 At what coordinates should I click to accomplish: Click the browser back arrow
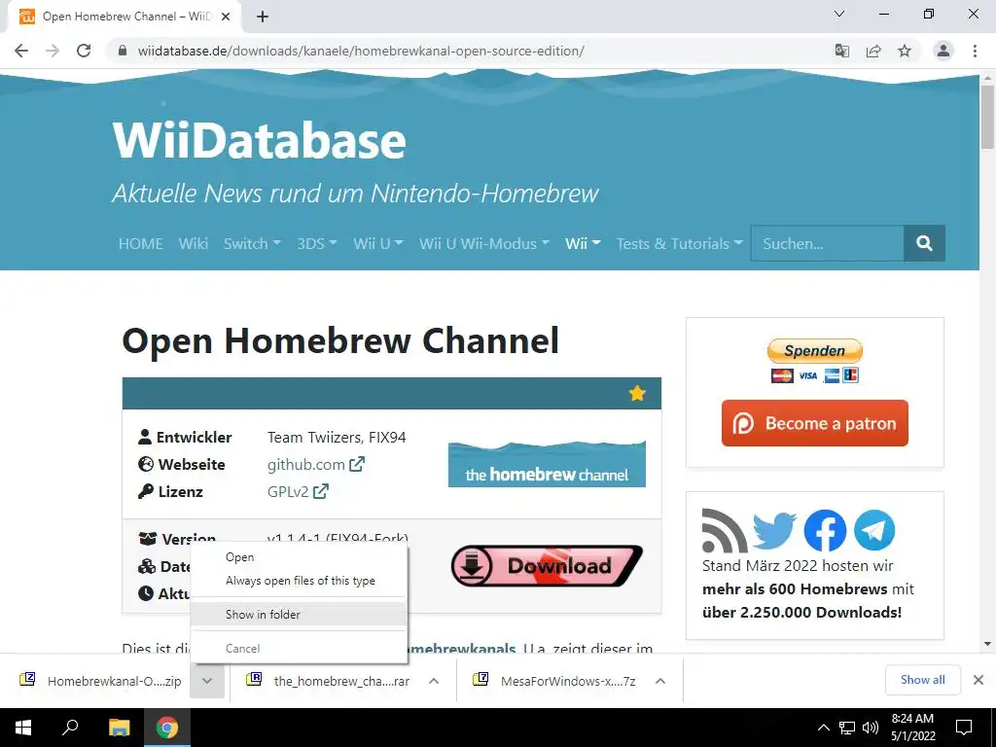(x=21, y=51)
